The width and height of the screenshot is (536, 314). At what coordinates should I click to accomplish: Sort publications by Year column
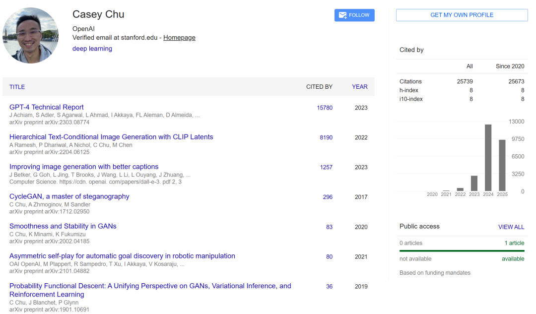click(x=360, y=87)
